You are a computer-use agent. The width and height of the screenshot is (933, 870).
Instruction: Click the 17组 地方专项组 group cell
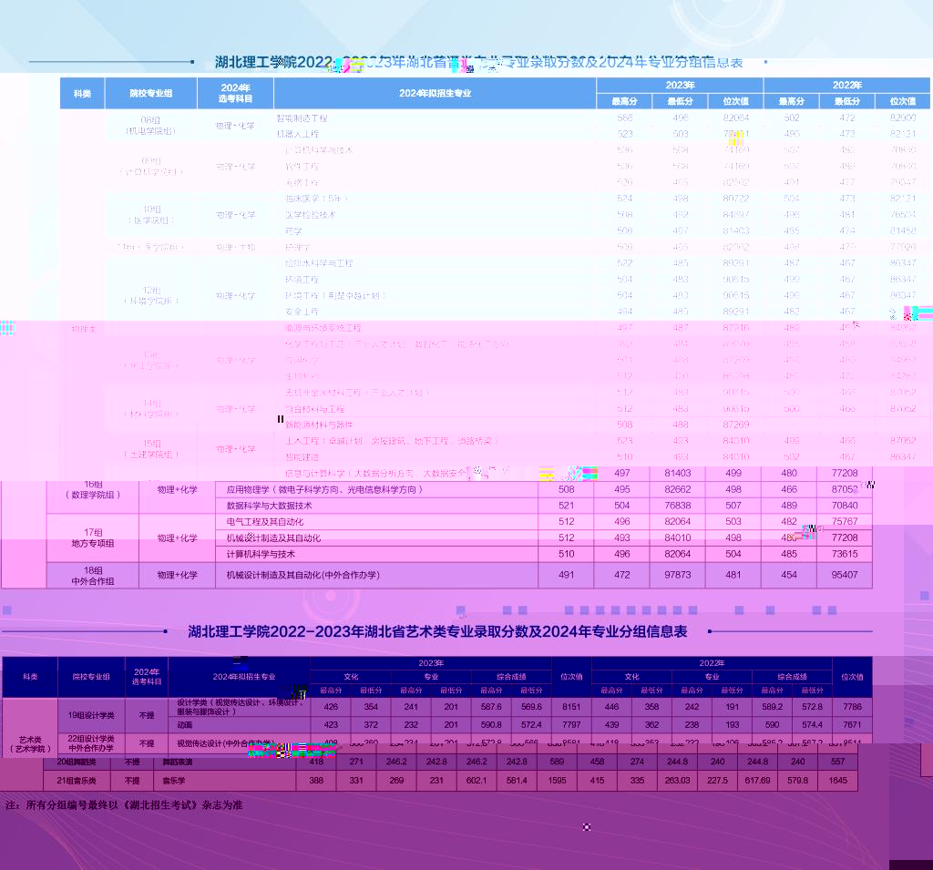coord(93,538)
